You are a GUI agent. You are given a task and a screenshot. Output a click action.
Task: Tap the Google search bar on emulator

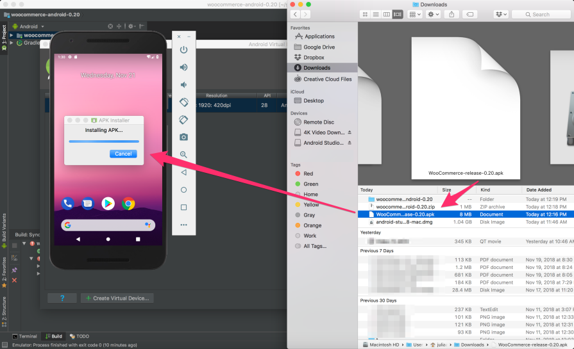(108, 225)
